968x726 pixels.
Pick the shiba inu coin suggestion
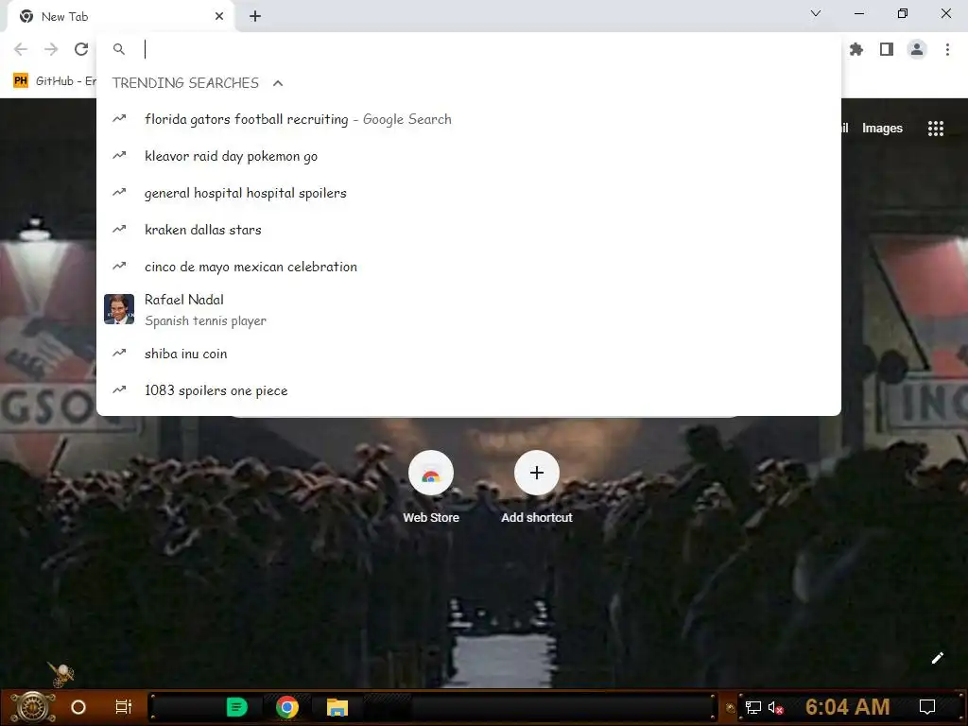coord(469,354)
